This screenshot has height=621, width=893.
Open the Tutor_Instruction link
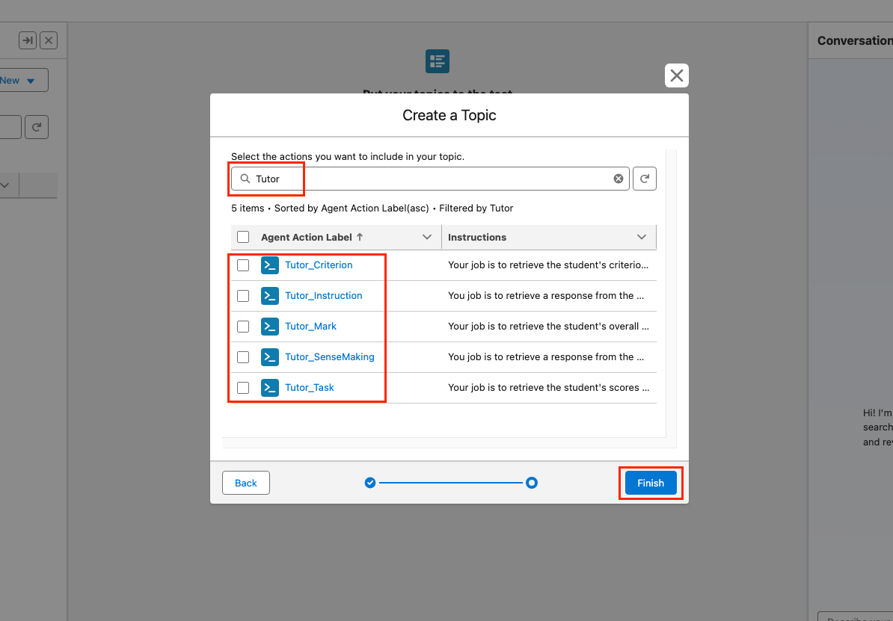click(x=323, y=296)
